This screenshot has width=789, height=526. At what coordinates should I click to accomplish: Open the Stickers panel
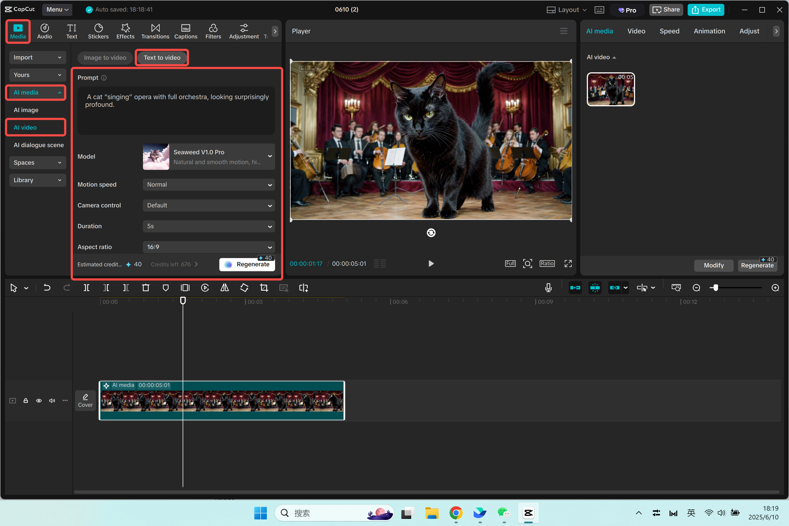98,31
